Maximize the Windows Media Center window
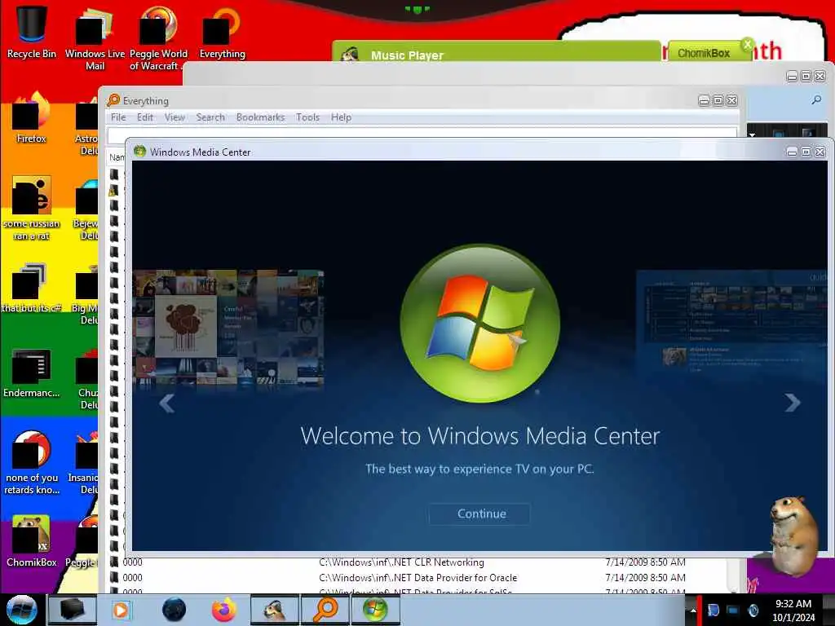The image size is (835, 626). click(x=806, y=152)
